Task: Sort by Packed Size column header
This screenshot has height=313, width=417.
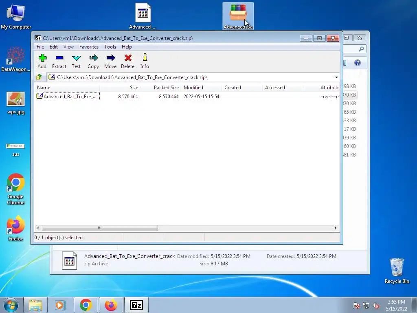Action: tap(160, 88)
